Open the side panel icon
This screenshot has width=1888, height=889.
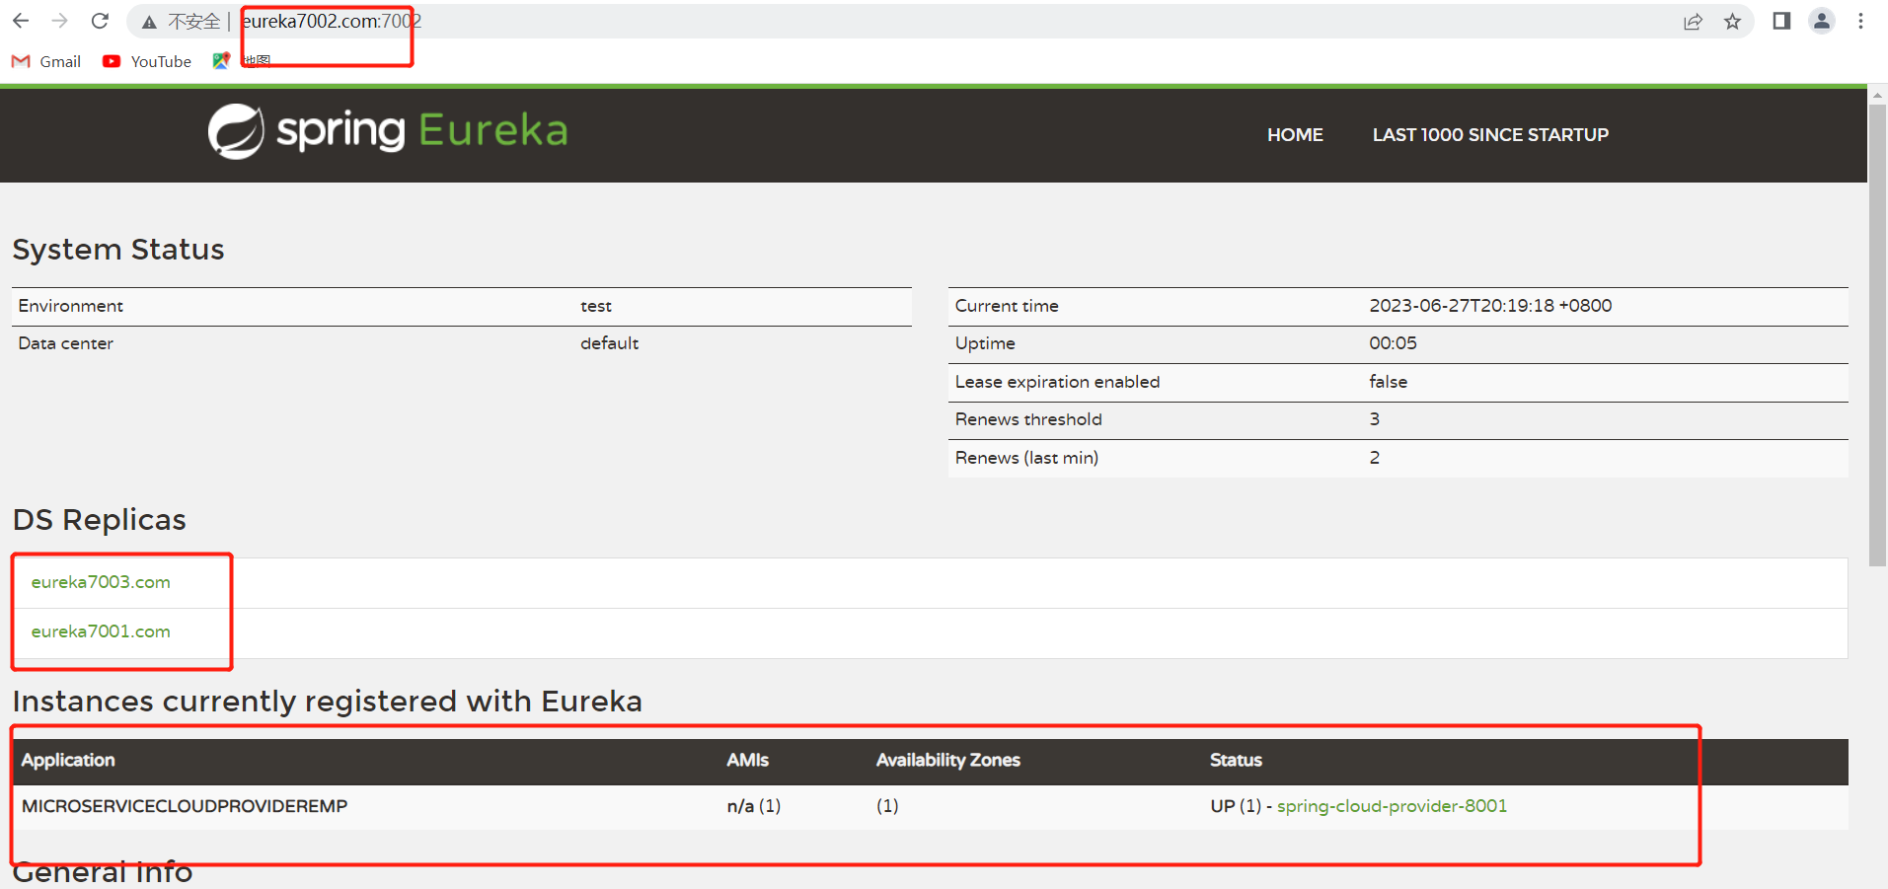coord(1781,21)
